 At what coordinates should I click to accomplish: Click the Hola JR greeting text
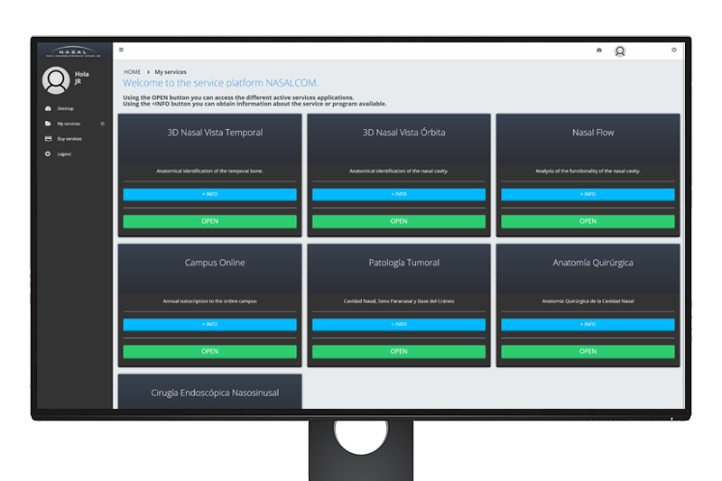pos(82,78)
